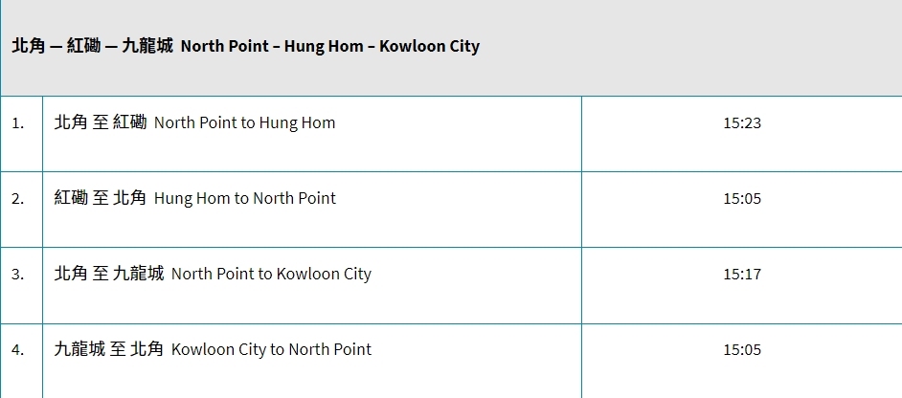Image resolution: width=902 pixels, height=398 pixels.
Task: Click the Chinese text 紅磡 至 北角
Action: (x=101, y=198)
